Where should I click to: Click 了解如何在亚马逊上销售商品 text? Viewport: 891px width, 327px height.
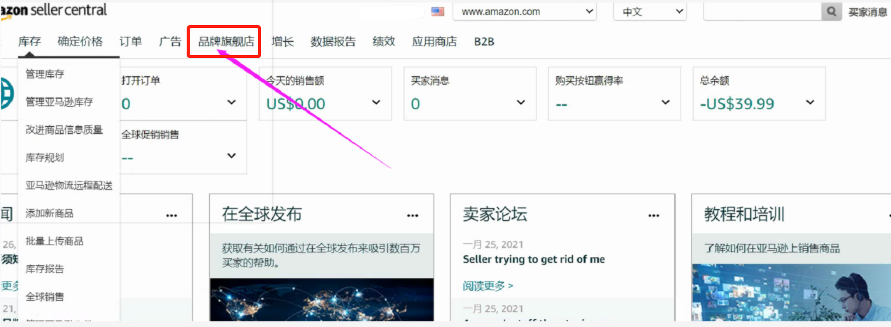[772, 248]
